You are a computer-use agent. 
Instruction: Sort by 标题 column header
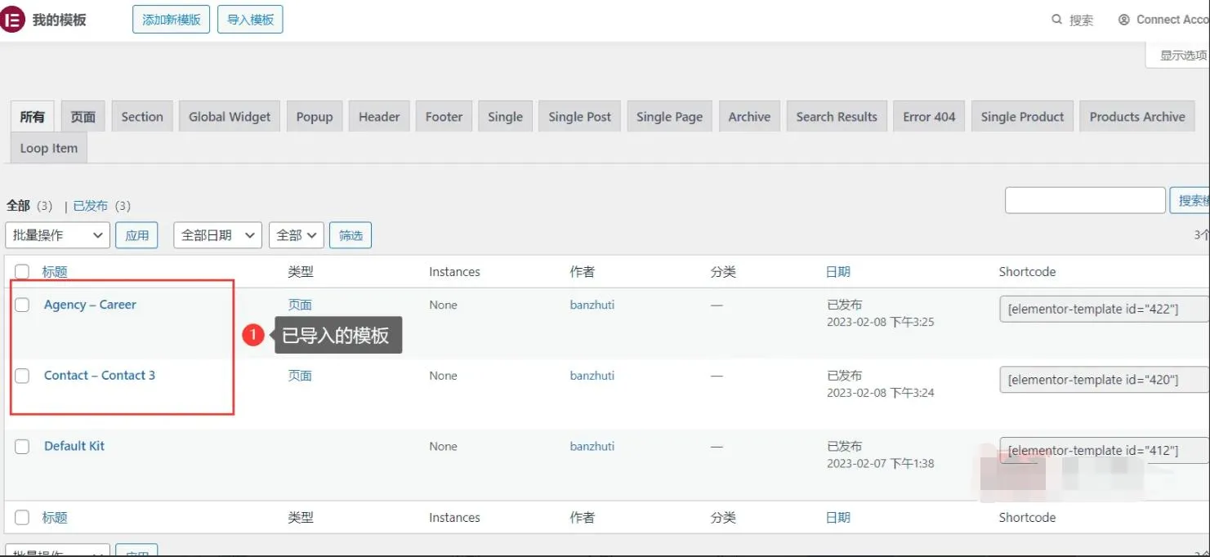[55, 272]
